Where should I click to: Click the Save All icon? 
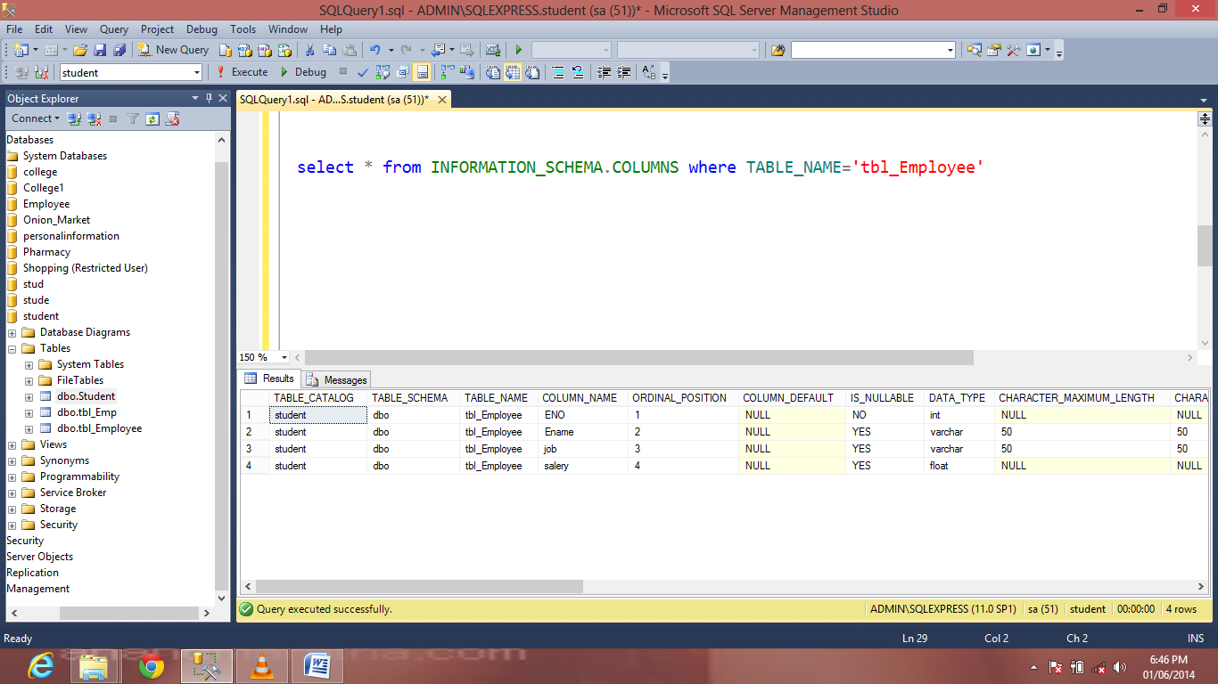tap(119, 50)
